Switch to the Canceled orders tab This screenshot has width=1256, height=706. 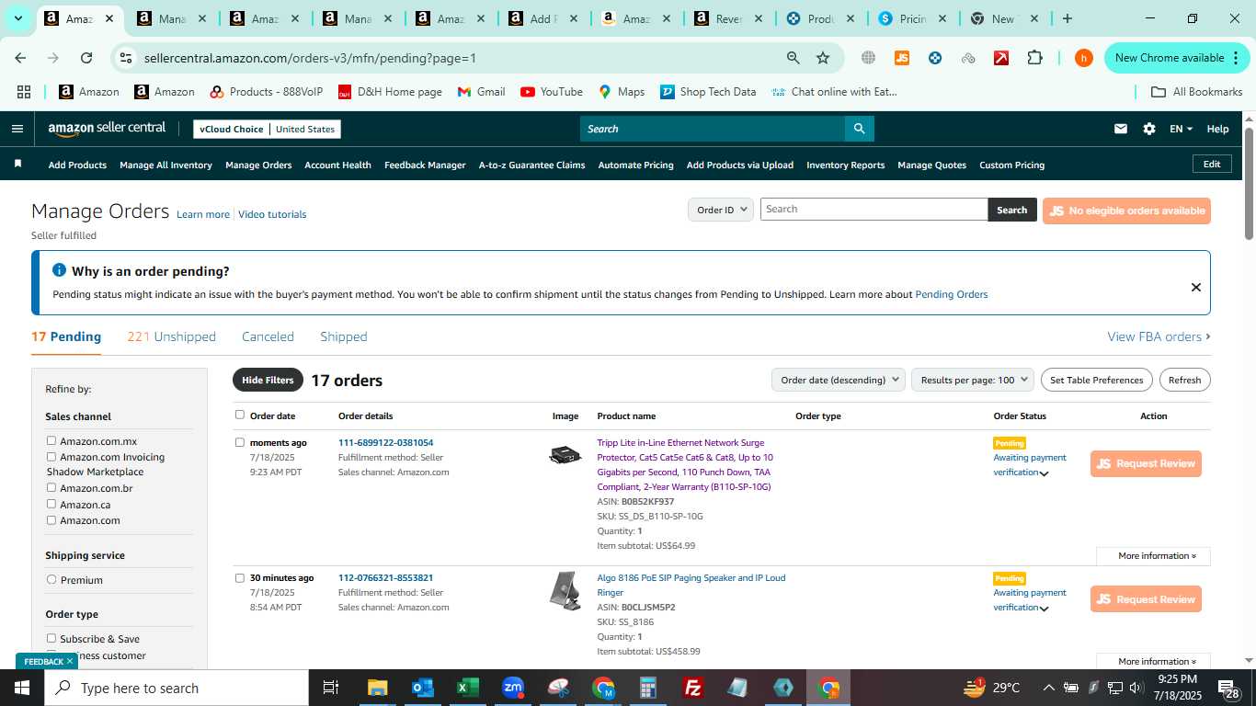268,336
